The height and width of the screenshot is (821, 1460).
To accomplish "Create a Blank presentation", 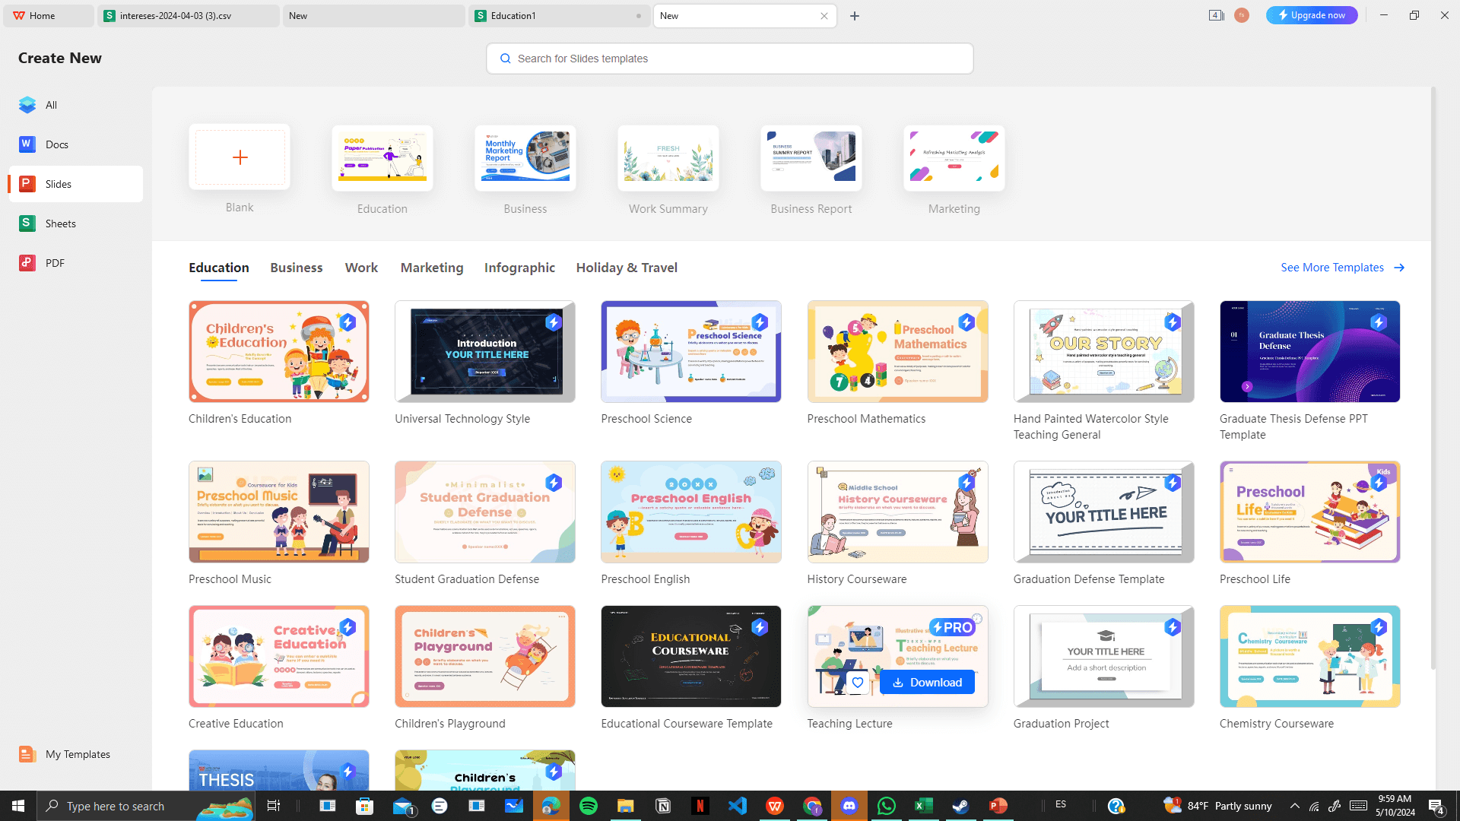I will (240, 157).
